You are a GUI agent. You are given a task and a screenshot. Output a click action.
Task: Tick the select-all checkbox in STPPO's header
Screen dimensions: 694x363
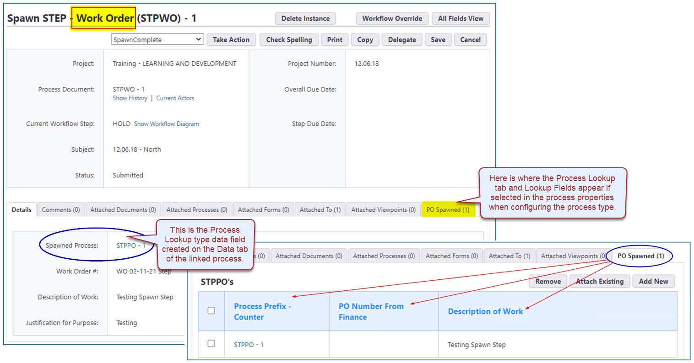click(211, 311)
